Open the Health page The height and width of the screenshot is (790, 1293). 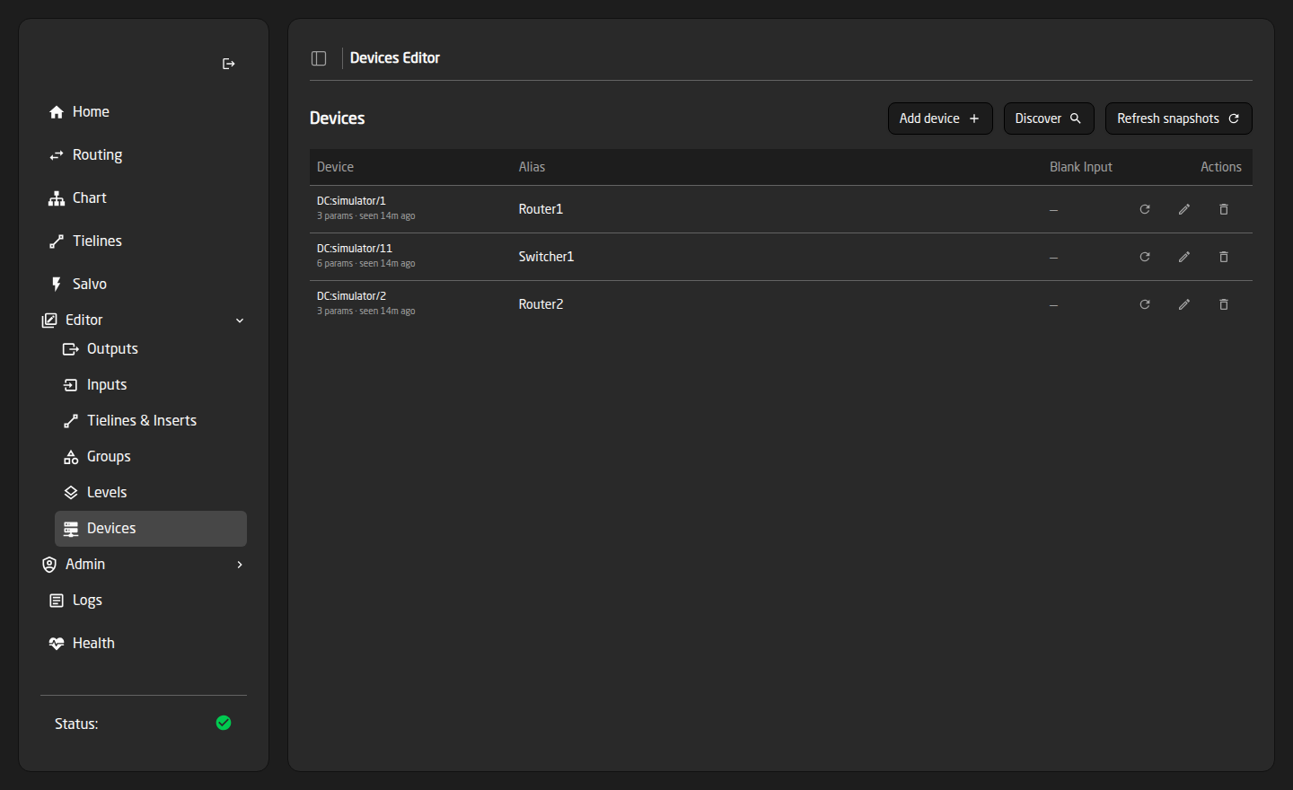(x=144, y=644)
